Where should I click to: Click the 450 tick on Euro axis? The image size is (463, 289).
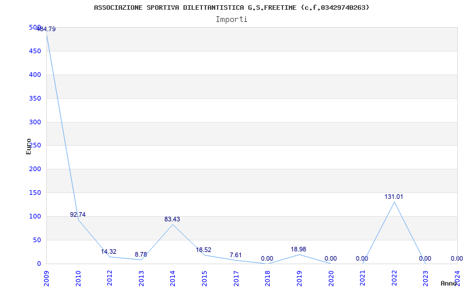point(35,51)
